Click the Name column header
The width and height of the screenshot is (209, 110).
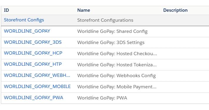pos(84,10)
